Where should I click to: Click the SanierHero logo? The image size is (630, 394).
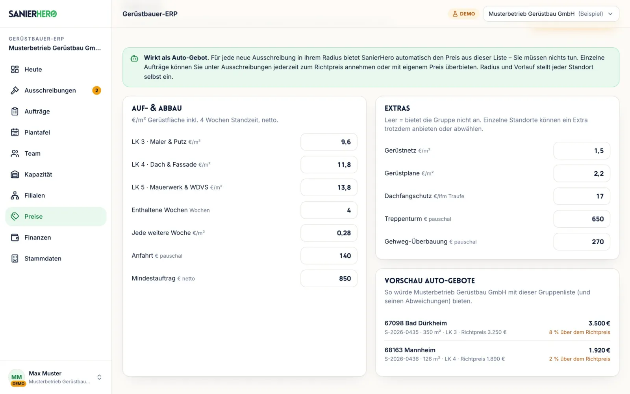(x=33, y=14)
